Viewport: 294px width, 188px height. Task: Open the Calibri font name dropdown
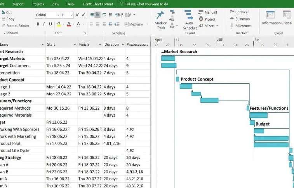pyautogui.click(x=58, y=15)
